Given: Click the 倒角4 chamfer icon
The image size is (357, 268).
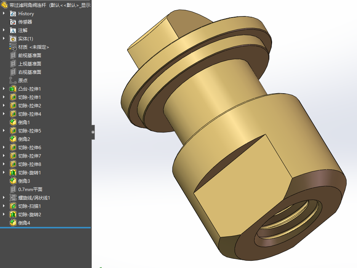Looking at the screenshot, I should click(13, 223).
